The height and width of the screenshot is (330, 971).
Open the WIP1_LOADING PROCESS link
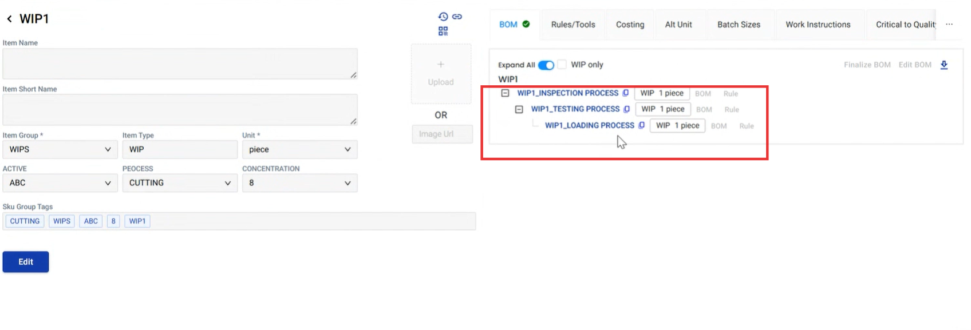pyautogui.click(x=589, y=125)
